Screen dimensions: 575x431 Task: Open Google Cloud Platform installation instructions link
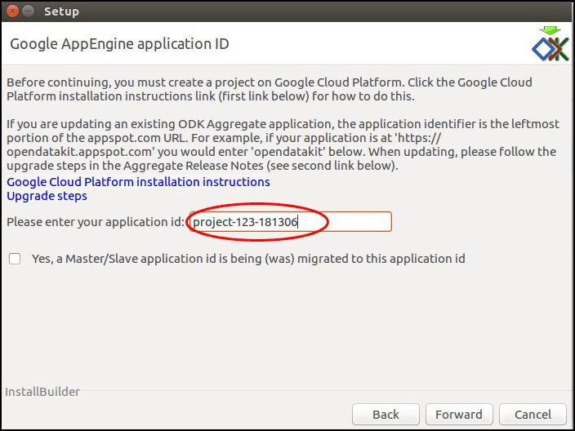pyautogui.click(x=138, y=182)
